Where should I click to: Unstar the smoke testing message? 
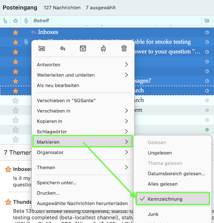pos(15,42)
